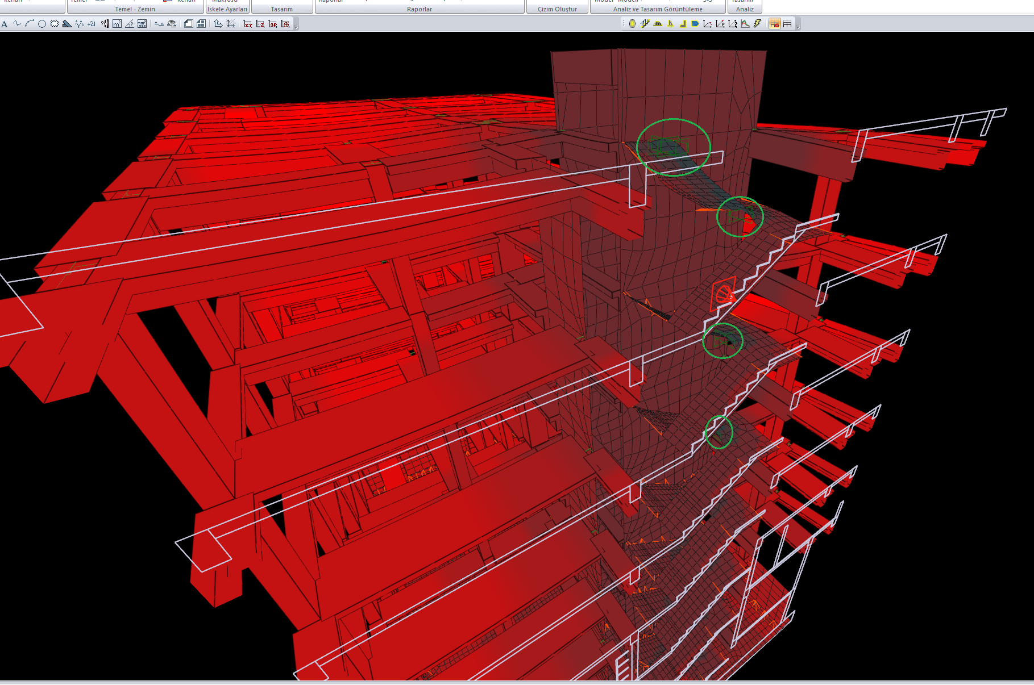Click the 'Tasarım' ribbon group label
The height and width of the screenshot is (685, 1034).
point(282,9)
